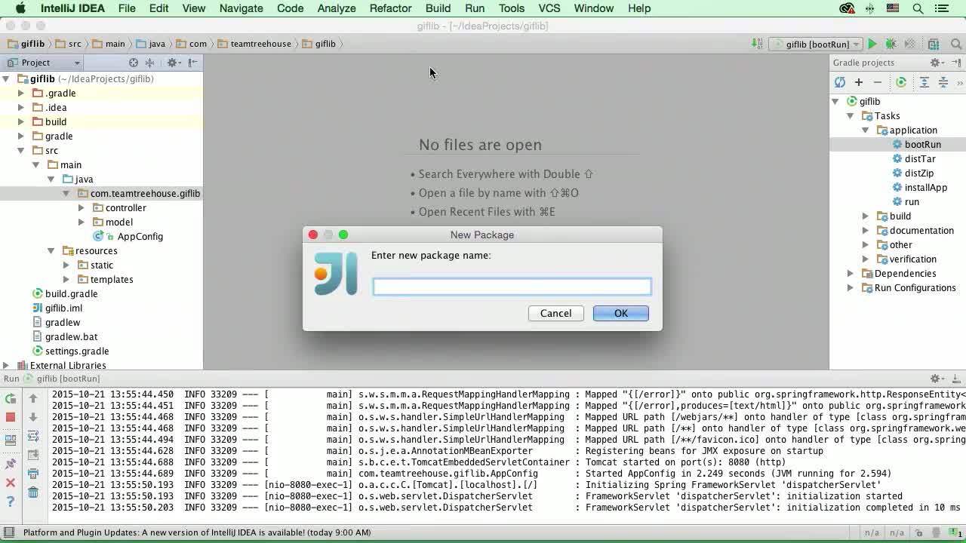
Task: Open giflib [bootRun] run configuration dropdown
Action: tap(817, 44)
